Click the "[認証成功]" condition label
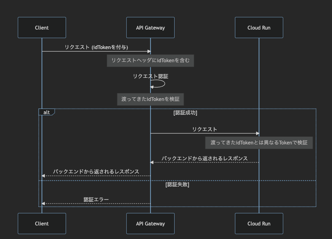The image size is (332, 239). pos(185,113)
